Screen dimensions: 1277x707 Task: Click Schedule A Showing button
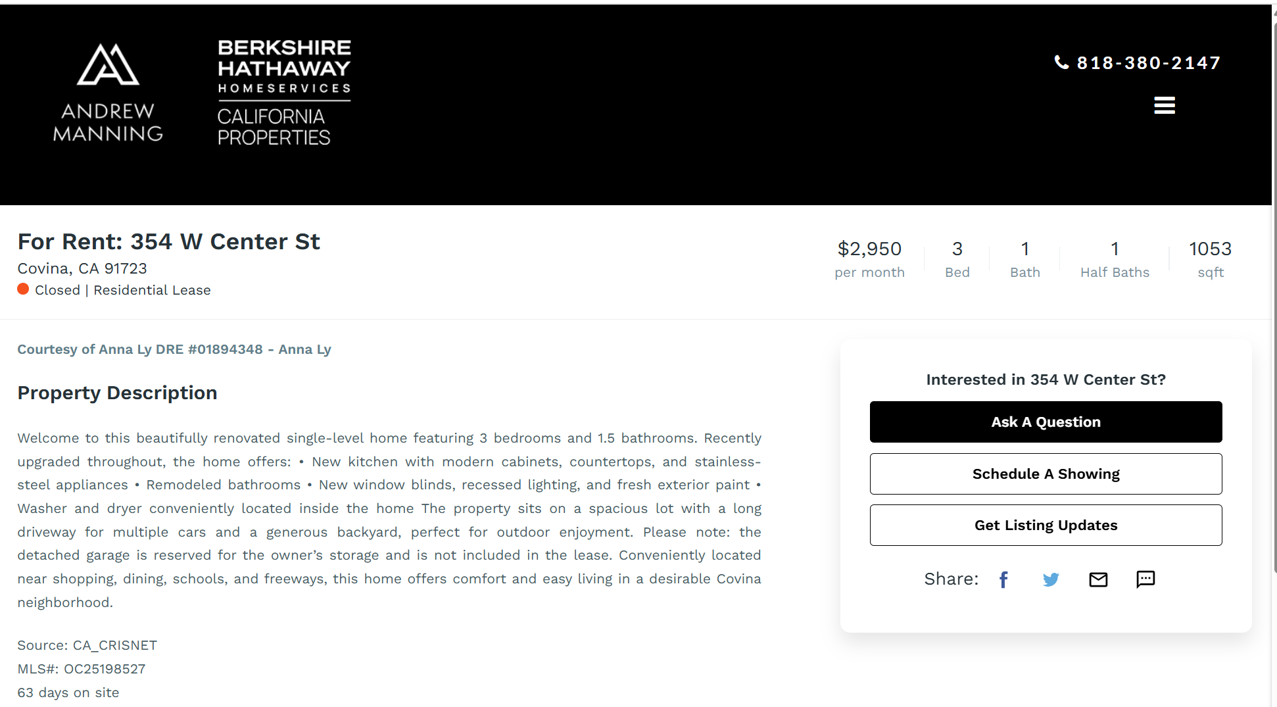click(1046, 474)
